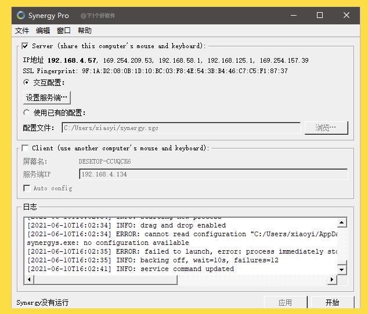Click the IP address 192.168.125.1
The height and width of the screenshot is (314, 368).
pyautogui.click(x=230, y=60)
